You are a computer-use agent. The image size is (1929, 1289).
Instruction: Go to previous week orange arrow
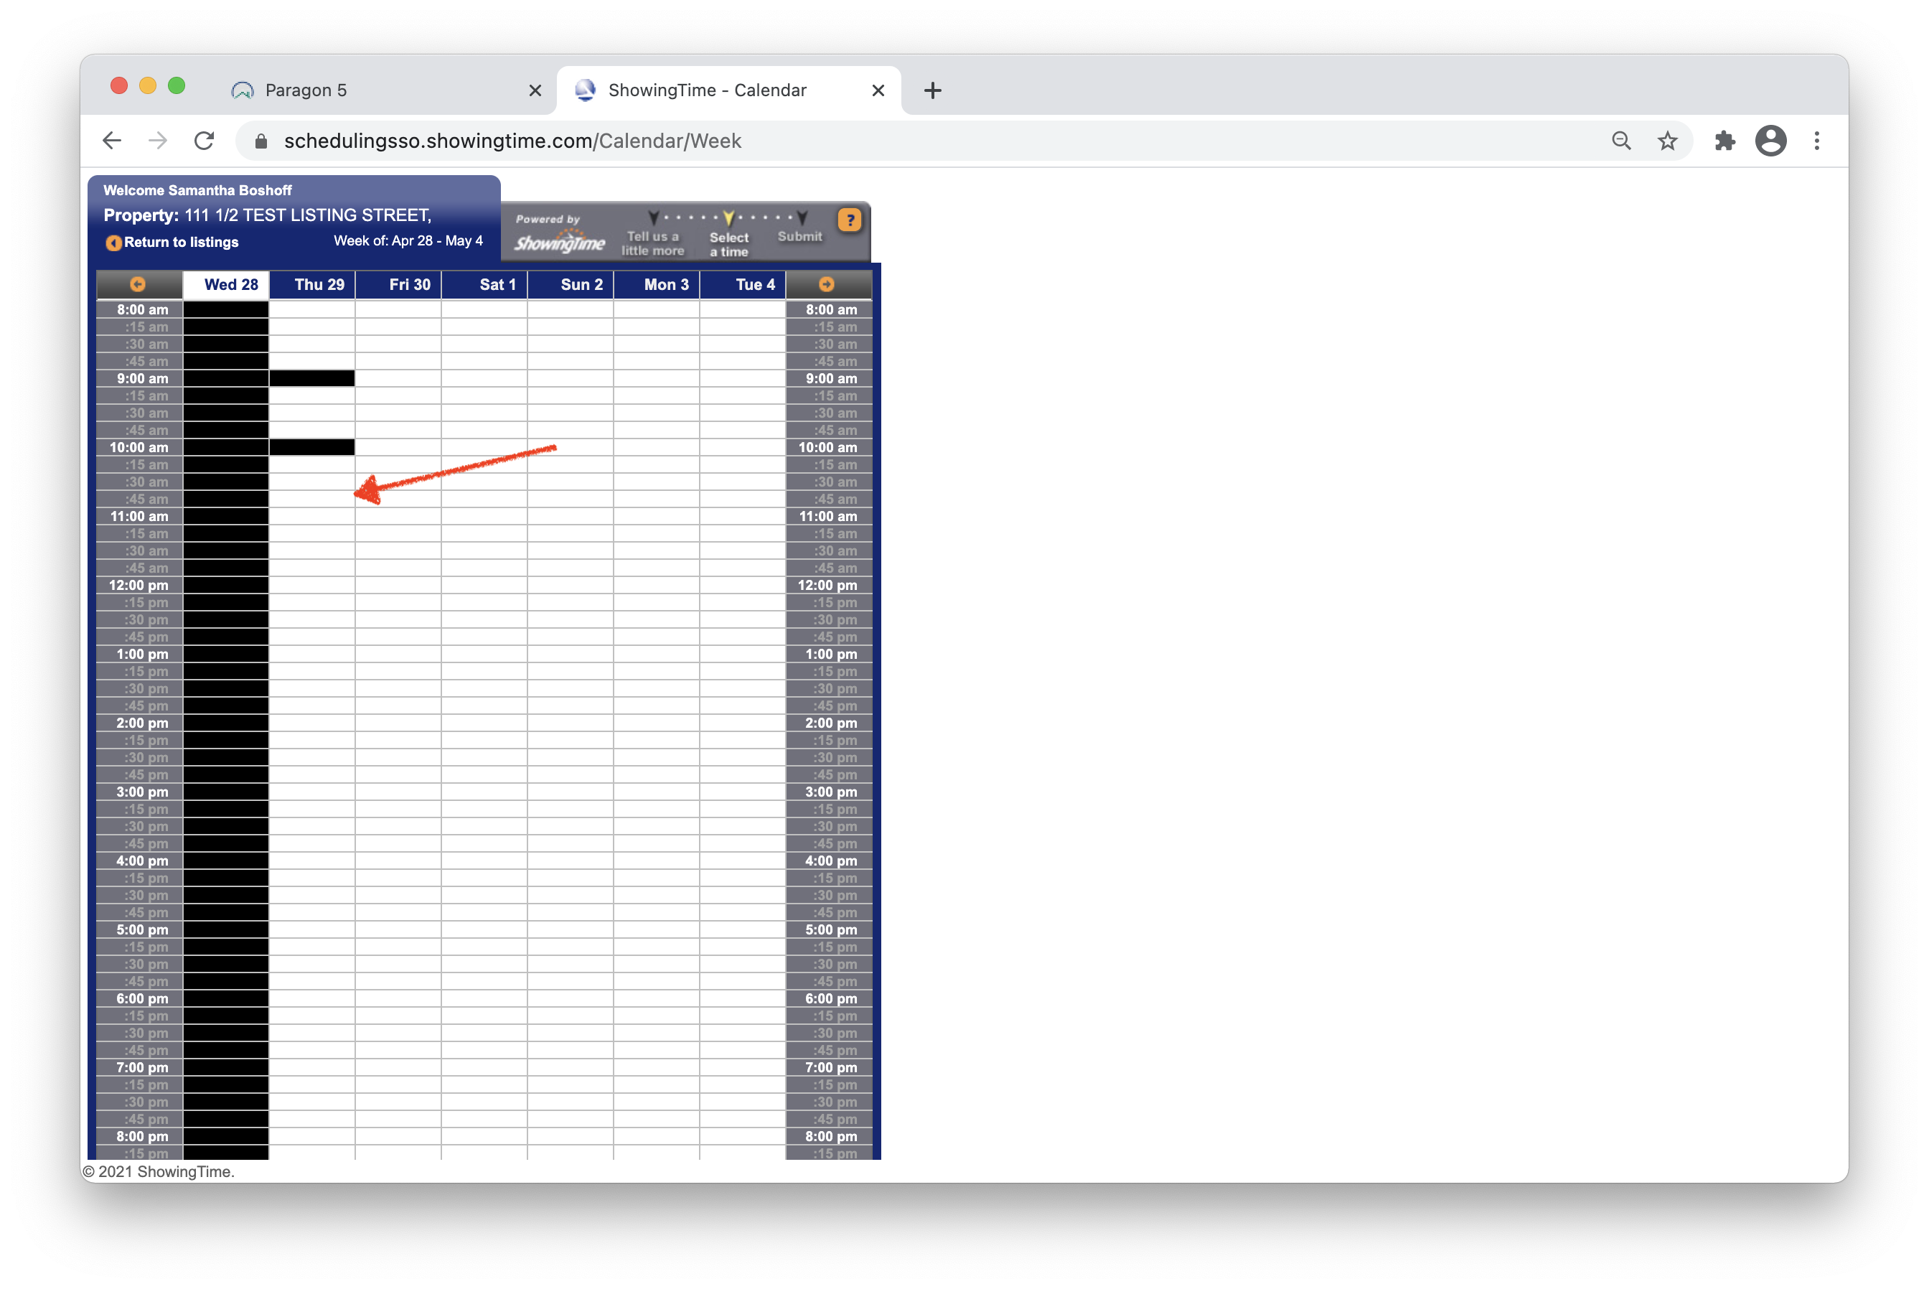138,284
